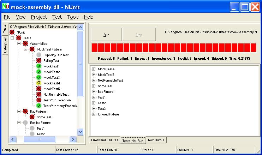Click the 'Errors : 1' status bar entry
This screenshot has width=262, height=155.
pyautogui.click(x=157, y=150)
